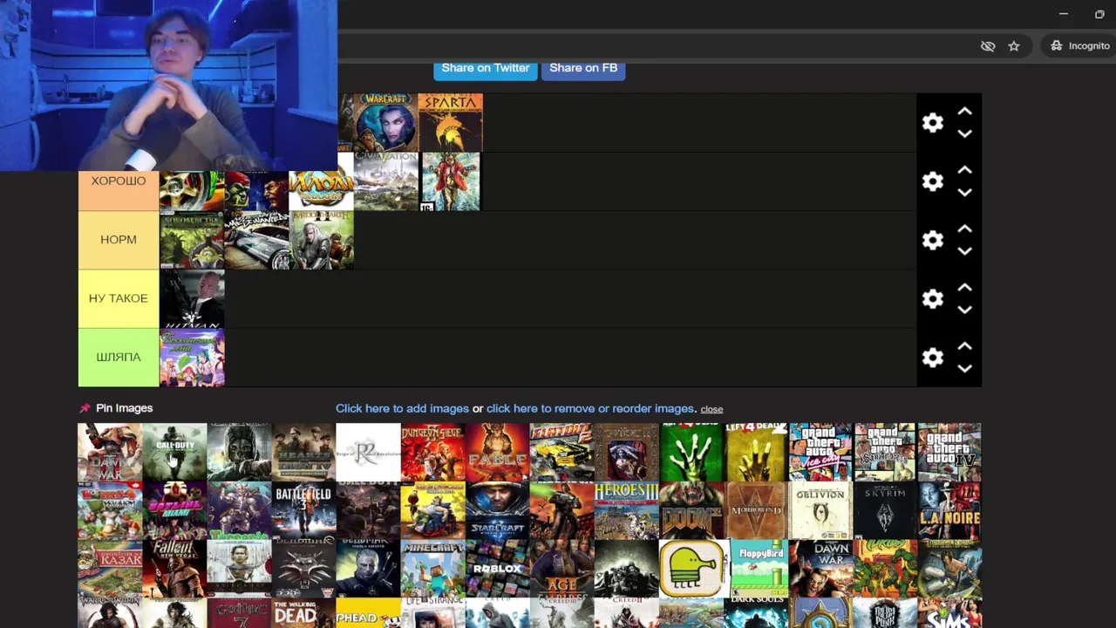This screenshot has width=1116, height=628.
Task: Select the Need for Speed Most Wanted cover
Action: coord(256,240)
